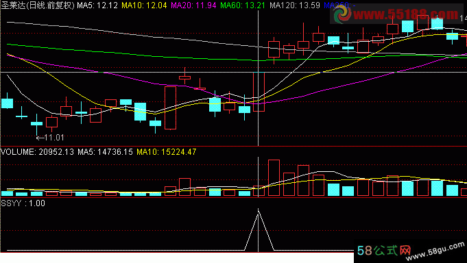The height and width of the screenshot is (263, 467).
Task: Select the volume MA5: 14736.15 label
Action: pyautogui.click(x=105, y=152)
